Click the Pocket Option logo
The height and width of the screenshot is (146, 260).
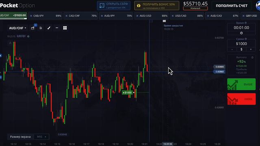[x=17, y=5]
